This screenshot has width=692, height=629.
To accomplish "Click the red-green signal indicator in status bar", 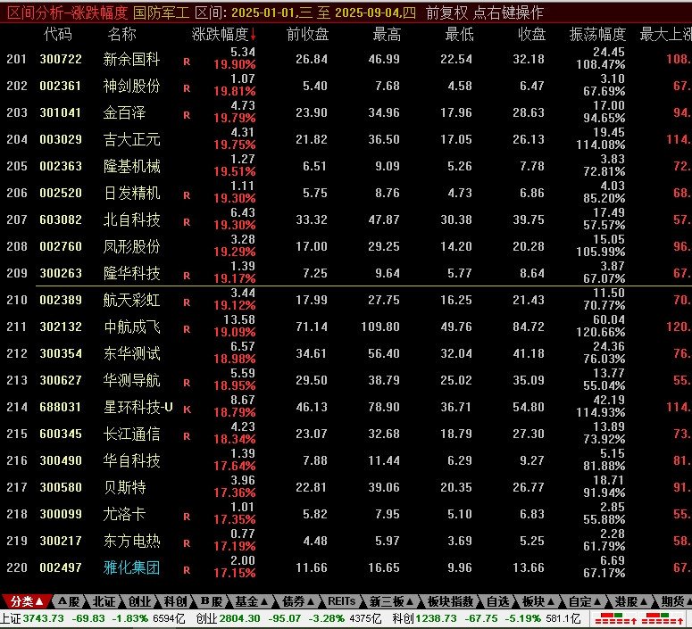I will [x=639, y=619].
